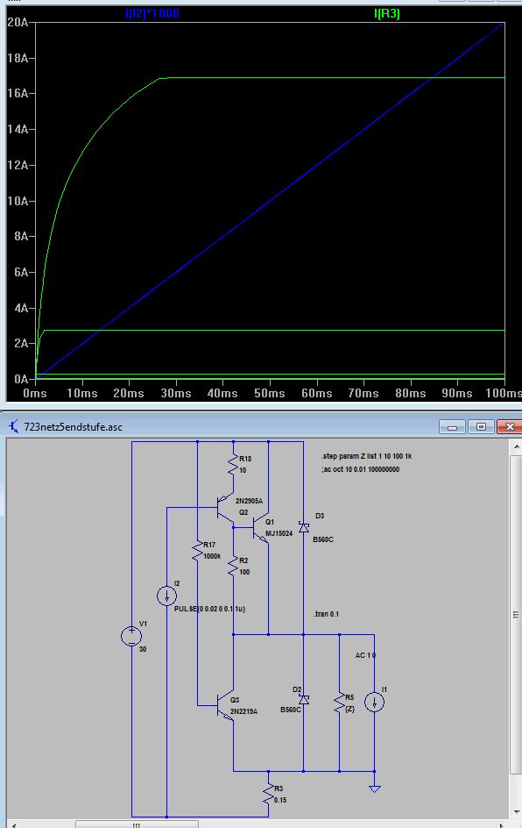Click the 0.15 value of R3
This screenshot has width=522, height=828.
pyautogui.click(x=280, y=800)
